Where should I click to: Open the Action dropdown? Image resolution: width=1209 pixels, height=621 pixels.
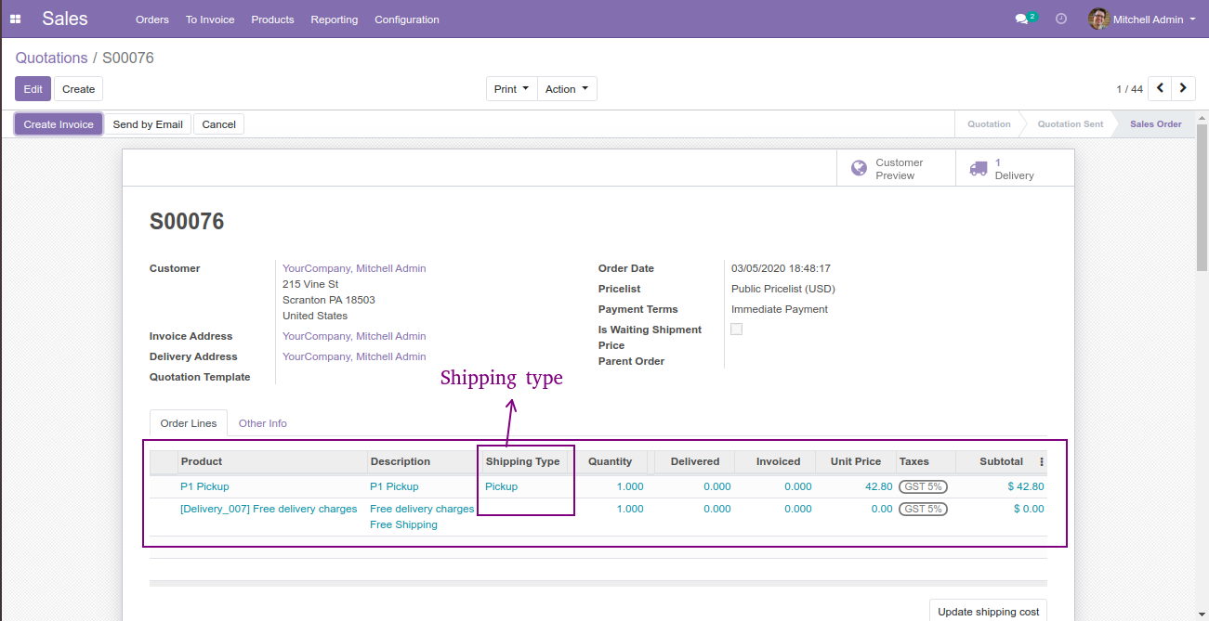[x=567, y=89]
